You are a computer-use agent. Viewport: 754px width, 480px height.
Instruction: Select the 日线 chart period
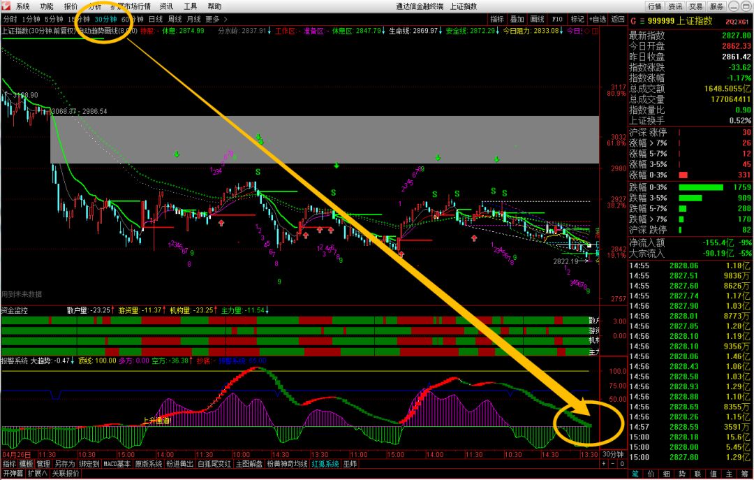(156, 19)
